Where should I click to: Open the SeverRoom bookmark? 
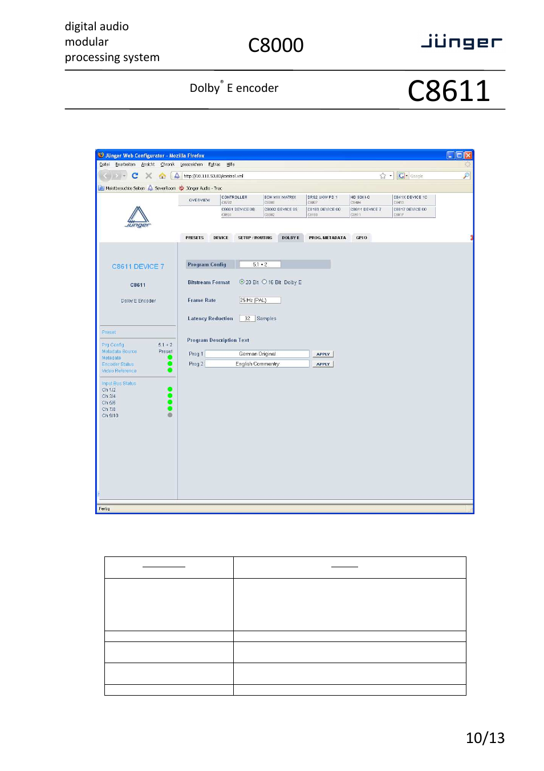click(162, 188)
